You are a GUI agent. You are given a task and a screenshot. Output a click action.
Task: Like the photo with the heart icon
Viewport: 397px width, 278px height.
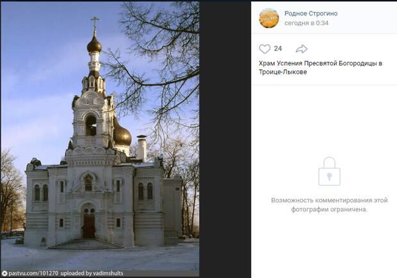(x=264, y=49)
